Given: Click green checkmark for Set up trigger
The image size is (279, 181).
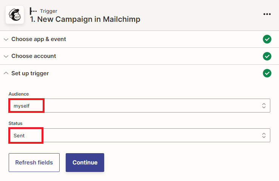Looking at the screenshot, I should 267,73.
